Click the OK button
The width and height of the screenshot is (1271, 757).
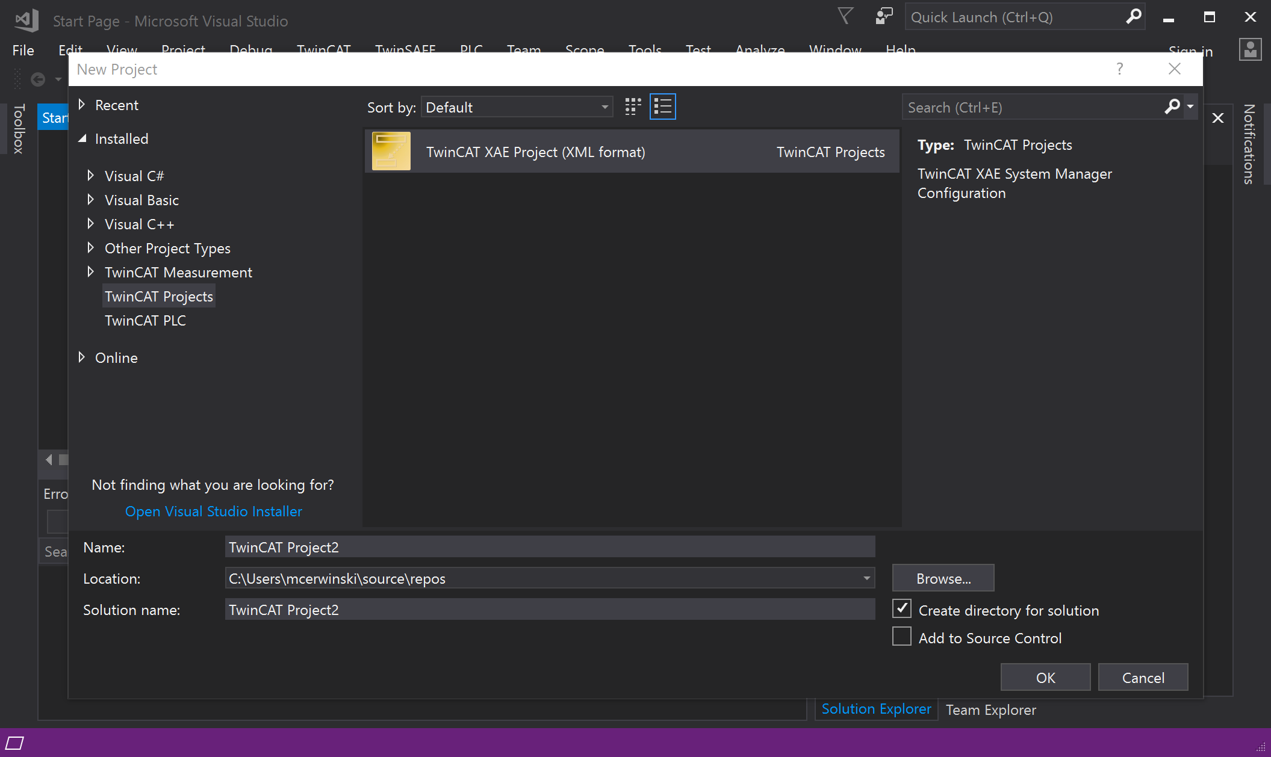[1045, 678]
